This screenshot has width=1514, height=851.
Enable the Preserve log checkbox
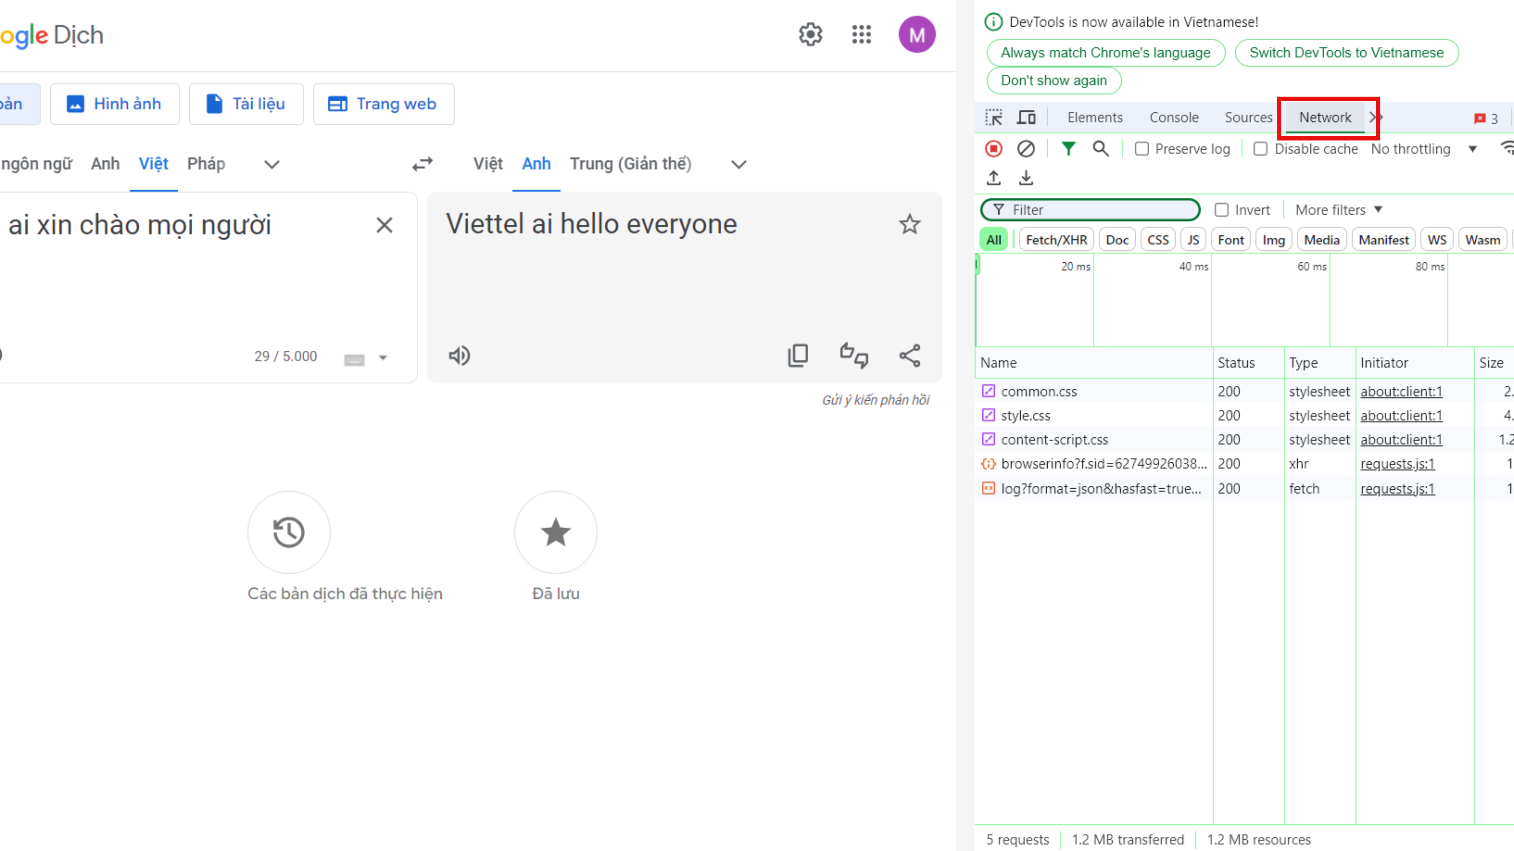pos(1141,149)
